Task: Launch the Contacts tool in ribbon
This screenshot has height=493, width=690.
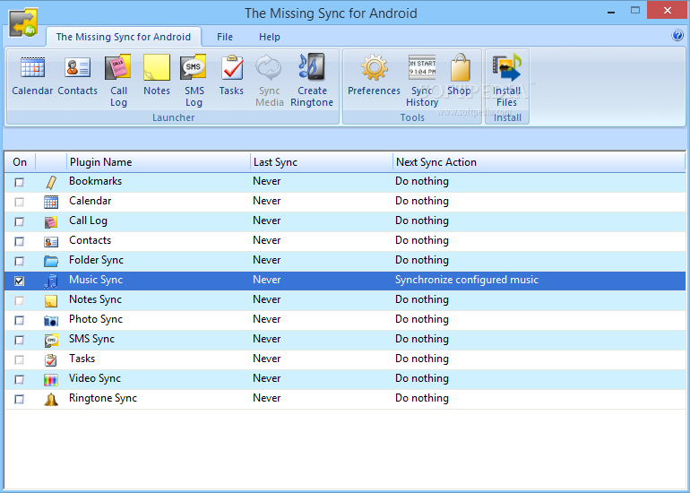Action: click(x=78, y=70)
